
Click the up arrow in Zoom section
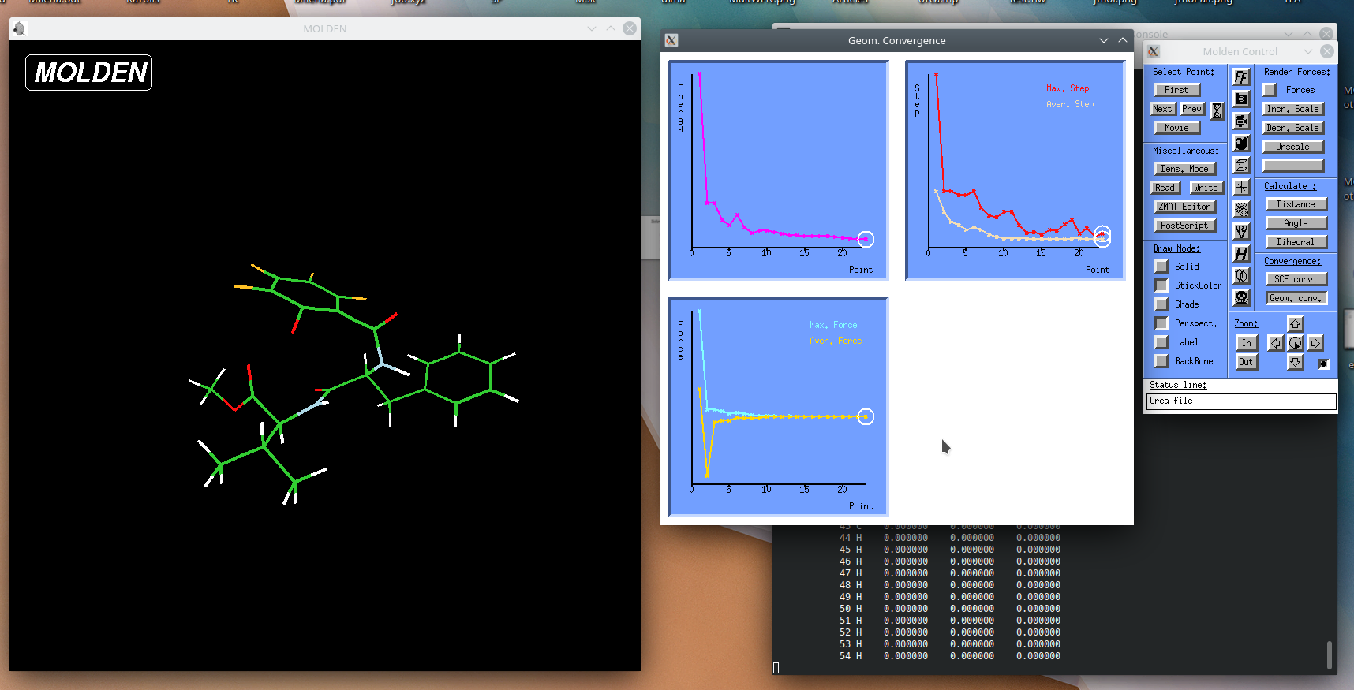(x=1296, y=323)
